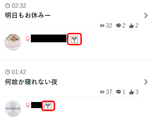The image size is (152, 123).
Task: Click the comment bubble icon showing 1
Action: point(118,92)
